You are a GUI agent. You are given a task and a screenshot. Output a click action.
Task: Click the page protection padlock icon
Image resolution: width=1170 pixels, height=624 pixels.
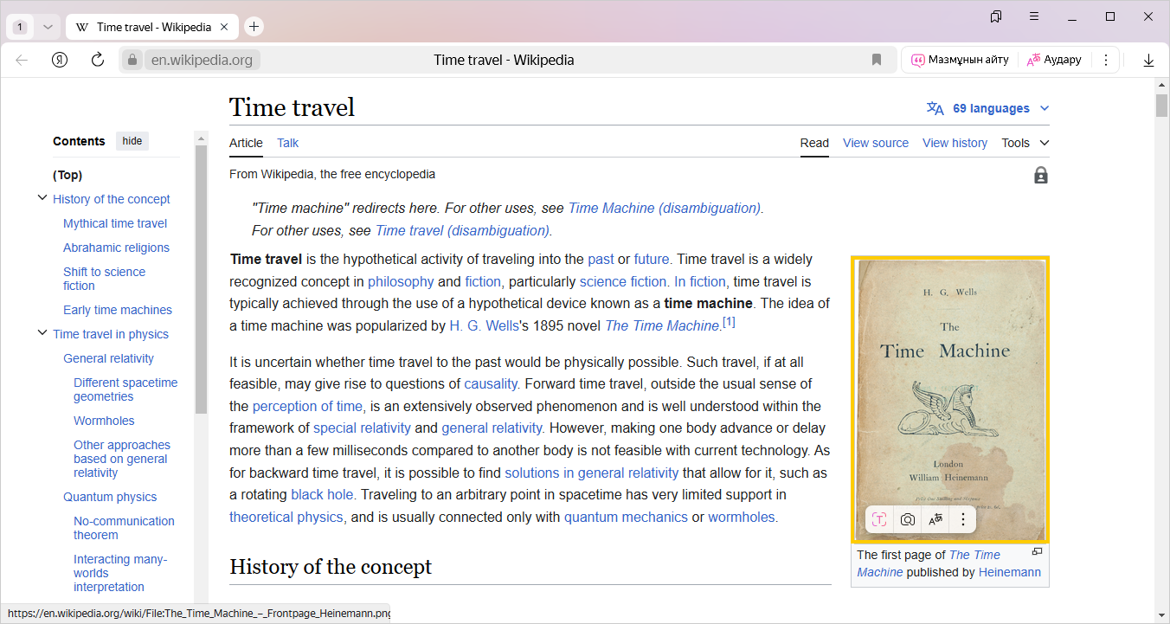coord(1040,176)
